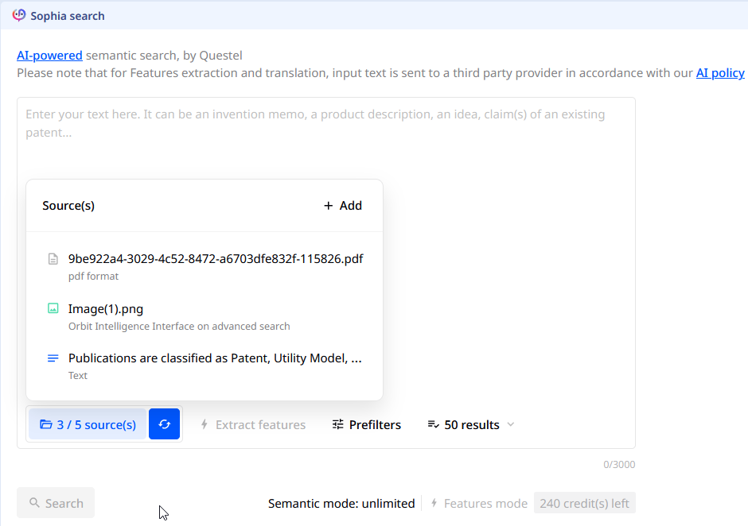Click the pdf format subtitle
The width and height of the screenshot is (748, 526).
[94, 277]
